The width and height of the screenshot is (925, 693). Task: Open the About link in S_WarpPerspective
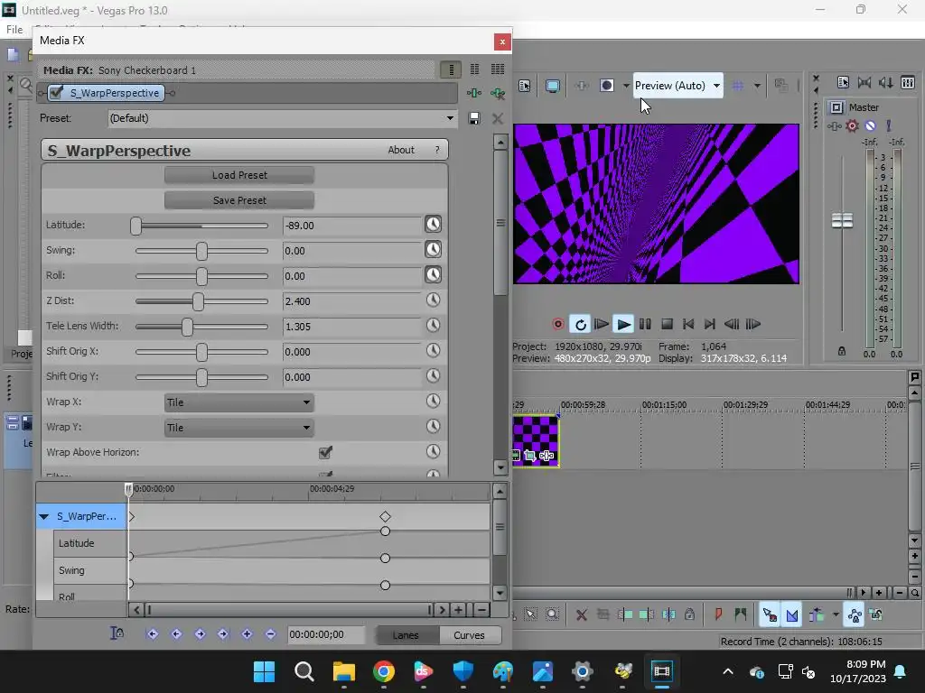[x=401, y=150]
